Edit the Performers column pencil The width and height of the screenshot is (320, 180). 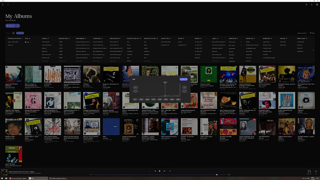(x=85, y=39)
